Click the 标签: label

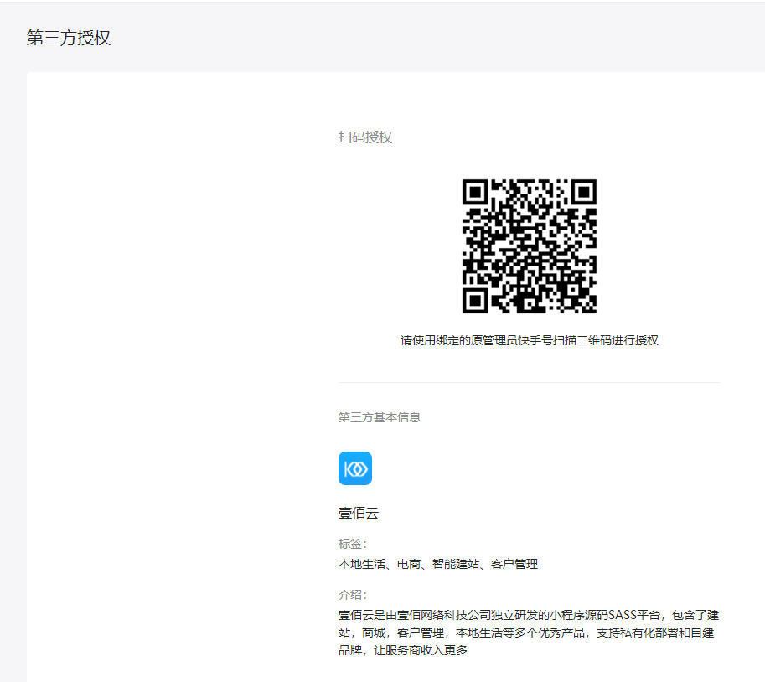[353, 544]
